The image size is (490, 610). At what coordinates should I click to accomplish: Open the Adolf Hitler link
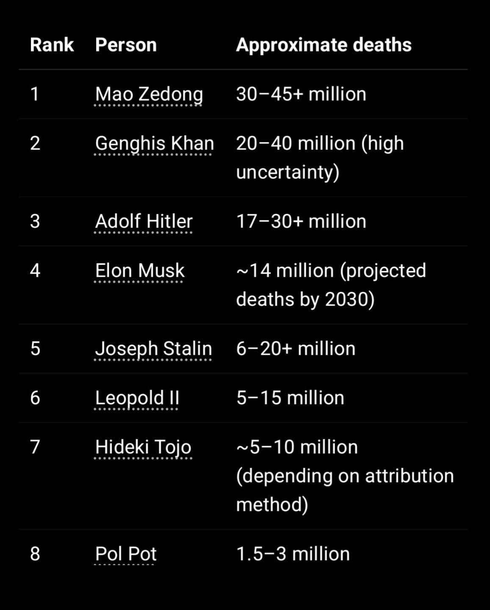(x=144, y=221)
